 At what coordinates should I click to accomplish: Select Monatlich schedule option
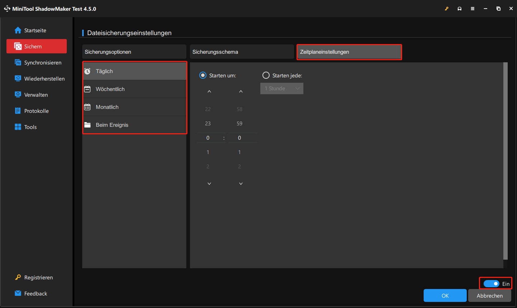coord(135,107)
